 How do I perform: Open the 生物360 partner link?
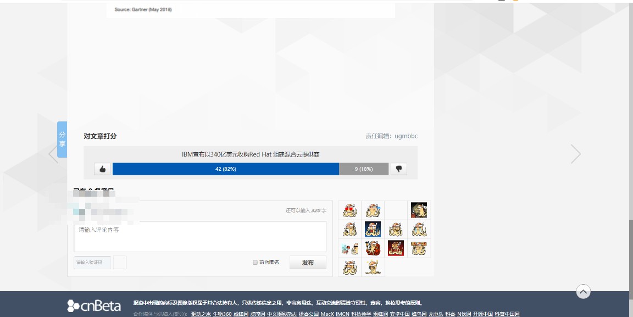tap(222, 314)
